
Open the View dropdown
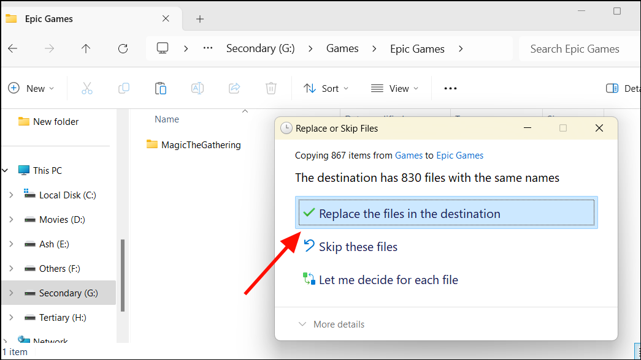click(394, 88)
